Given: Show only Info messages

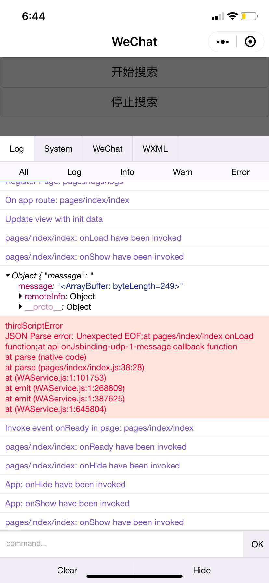Looking at the screenshot, I should coord(127,172).
